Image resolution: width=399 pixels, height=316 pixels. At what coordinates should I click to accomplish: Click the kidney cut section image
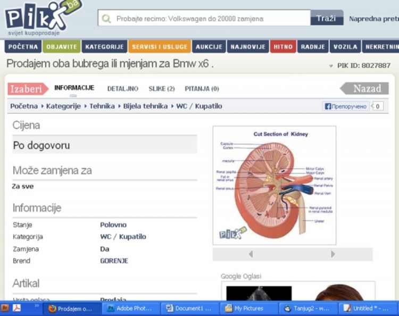tap(275, 185)
